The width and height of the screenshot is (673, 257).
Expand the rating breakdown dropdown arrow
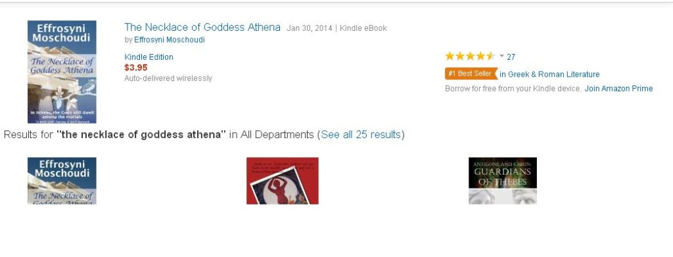pyautogui.click(x=501, y=56)
